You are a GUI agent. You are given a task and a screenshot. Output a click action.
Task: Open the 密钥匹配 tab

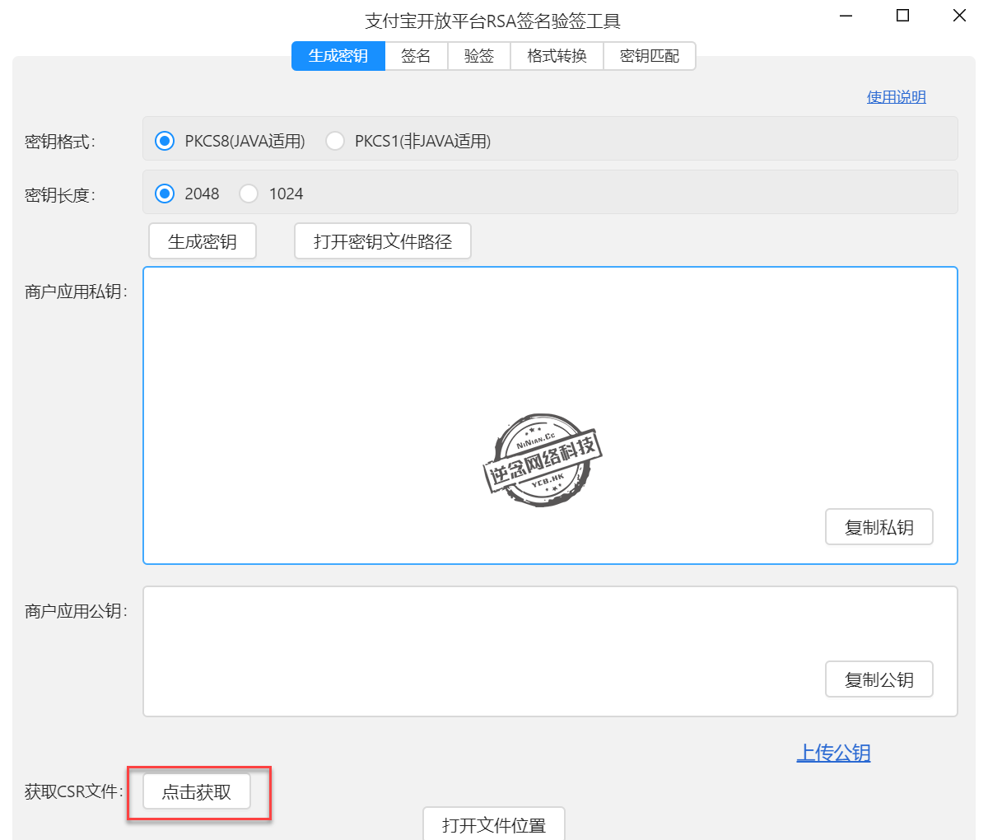coord(650,56)
